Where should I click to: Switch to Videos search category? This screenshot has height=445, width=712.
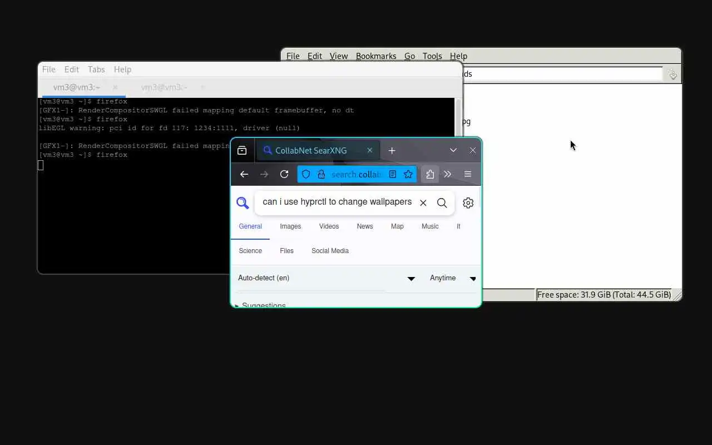[x=329, y=226]
